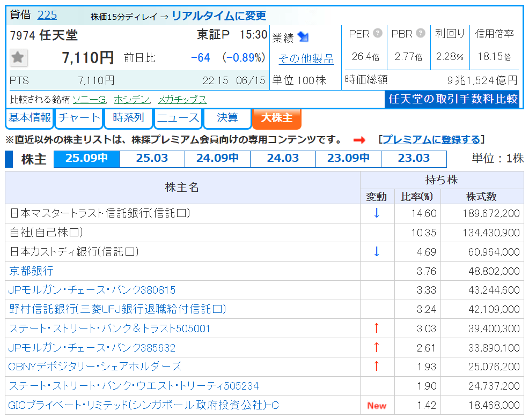Open その他製品 sector link
This screenshot has width=529, height=418.
click(x=306, y=58)
